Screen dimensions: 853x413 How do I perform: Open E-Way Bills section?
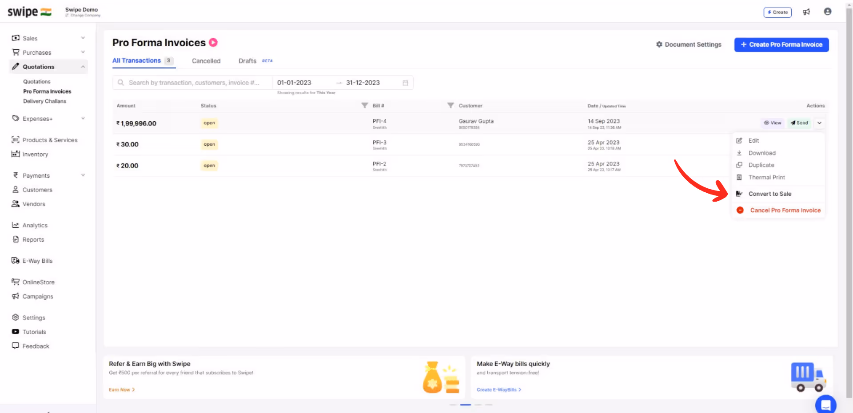[x=37, y=261]
